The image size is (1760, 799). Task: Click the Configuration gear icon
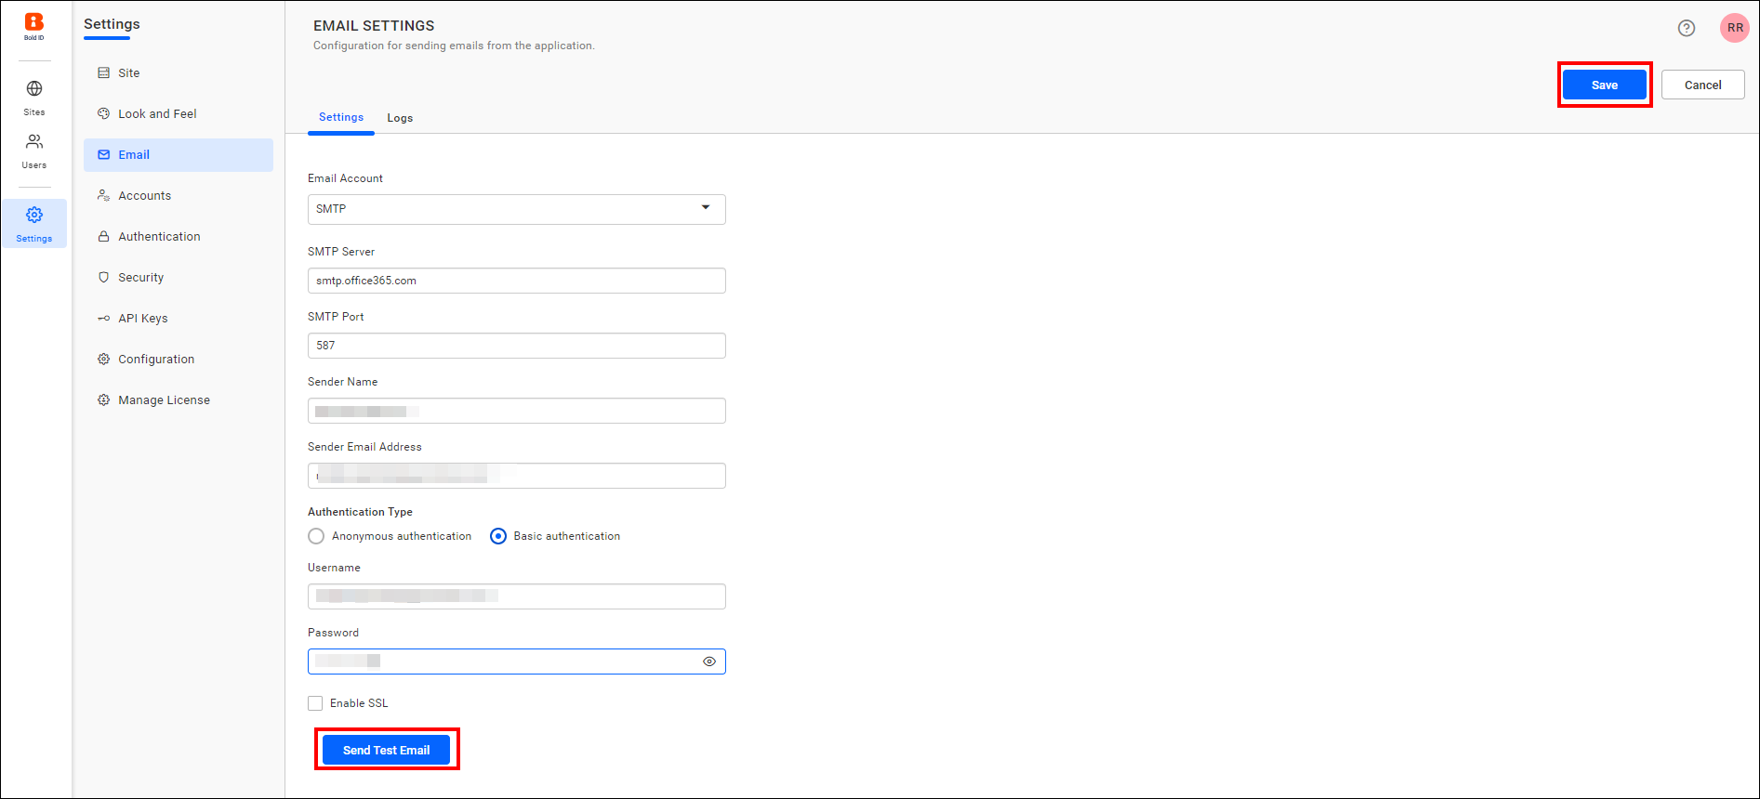(x=104, y=360)
